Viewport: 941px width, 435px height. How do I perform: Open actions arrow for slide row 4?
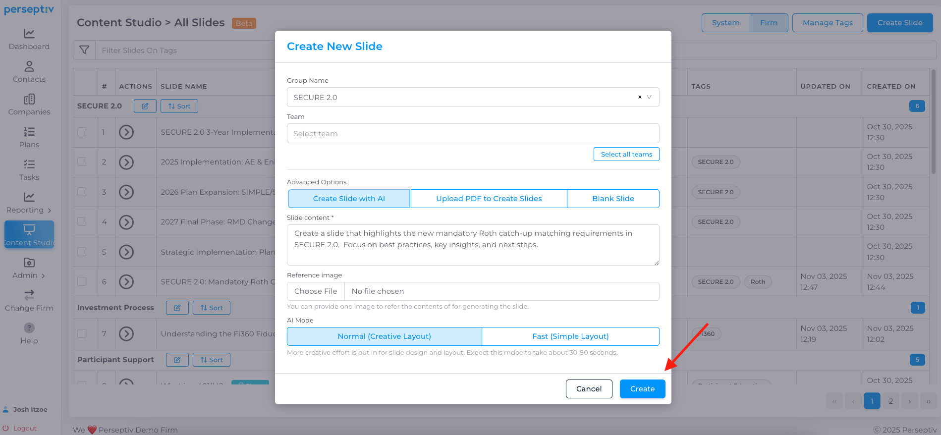click(x=126, y=222)
